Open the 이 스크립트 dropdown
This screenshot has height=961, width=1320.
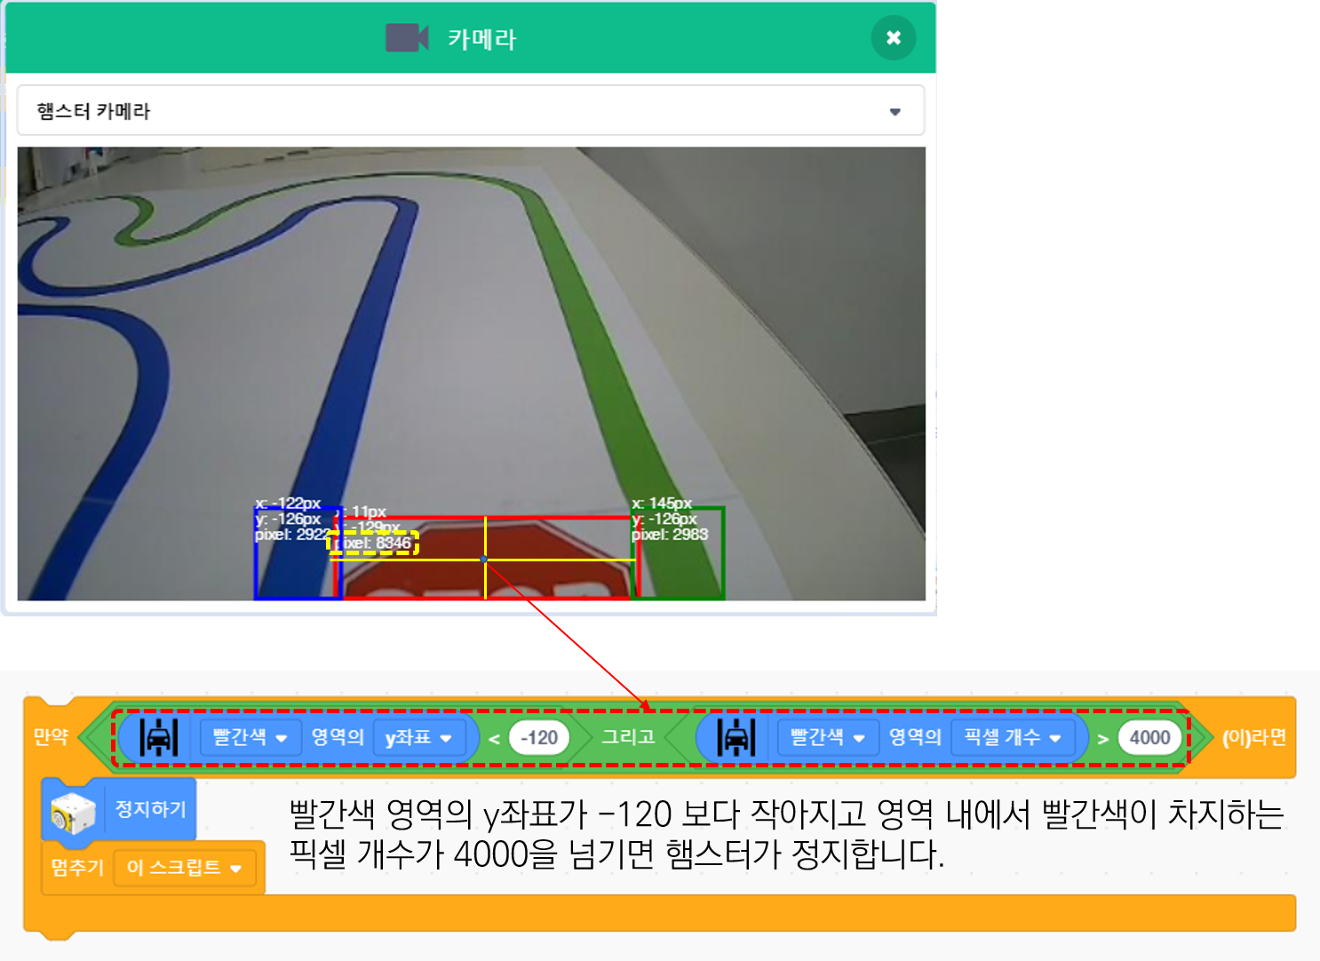(185, 868)
